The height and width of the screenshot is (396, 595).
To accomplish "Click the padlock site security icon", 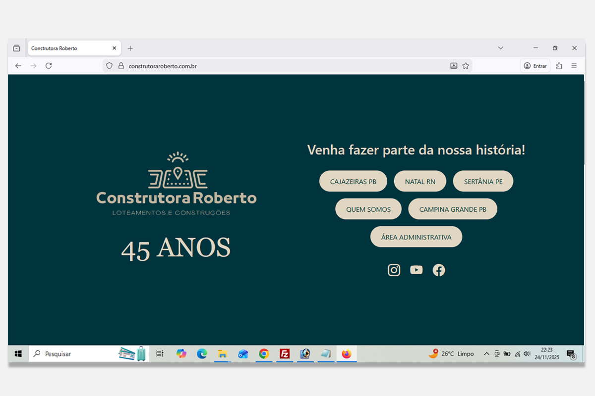I will pos(120,65).
